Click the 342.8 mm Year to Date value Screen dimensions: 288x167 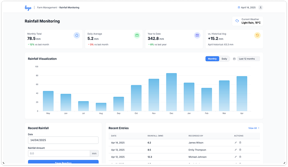click(x=156, y=39)
